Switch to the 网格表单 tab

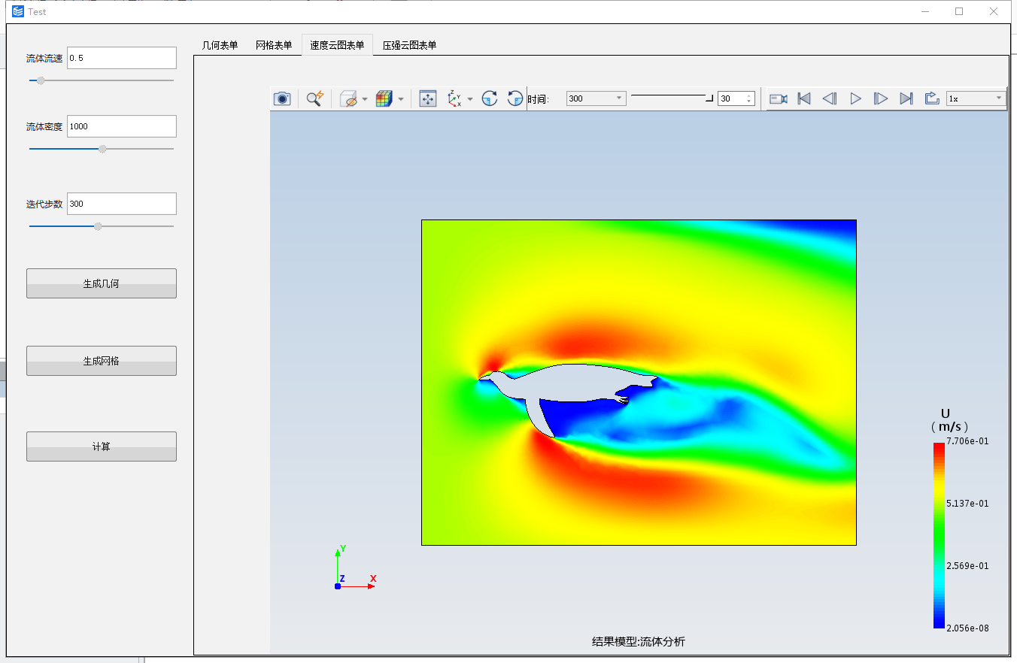274,45
